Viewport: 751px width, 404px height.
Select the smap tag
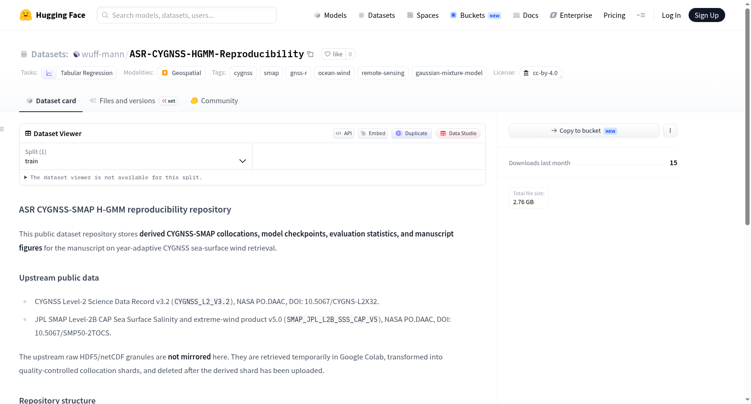tap(271, 73)
